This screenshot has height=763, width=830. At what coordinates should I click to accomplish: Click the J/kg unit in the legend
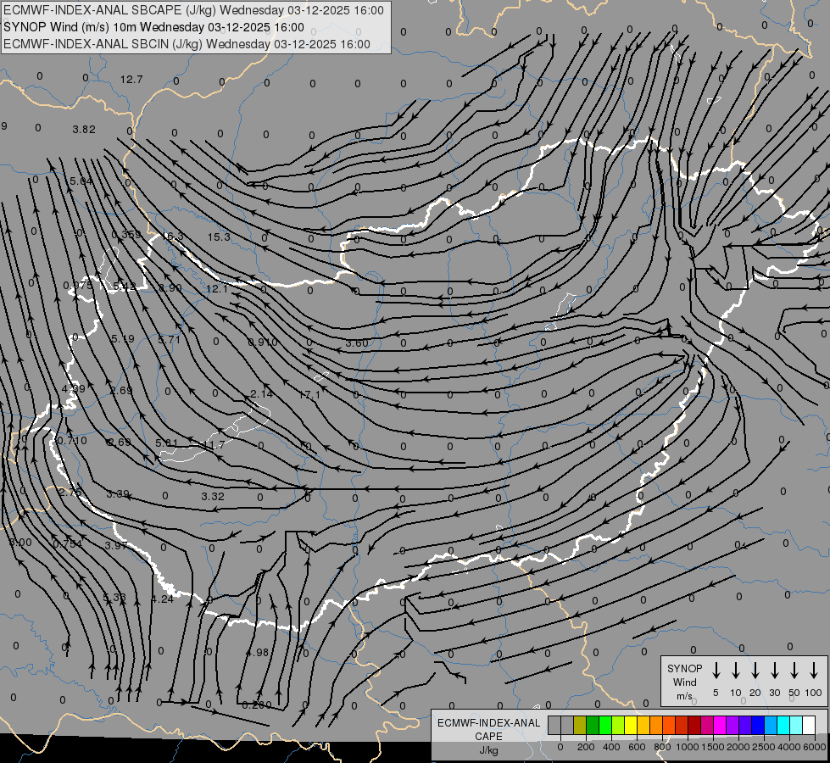[488, 750]
